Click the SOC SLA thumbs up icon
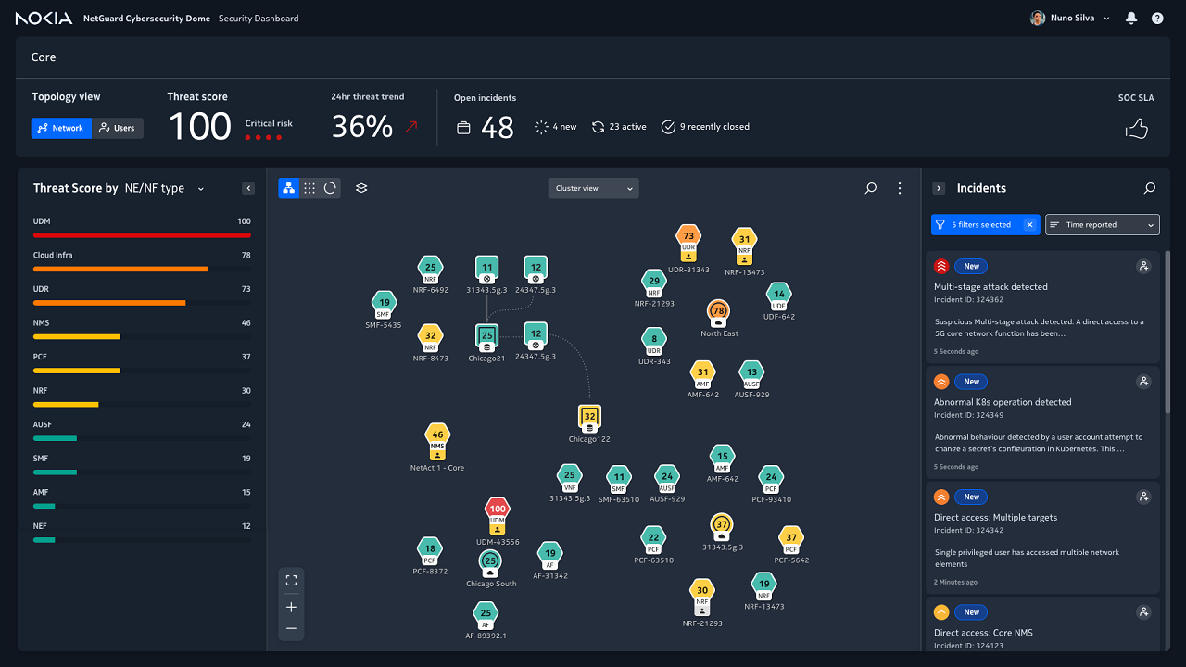The height and width of the screenshot is (667, 1186). point(1136,129)
